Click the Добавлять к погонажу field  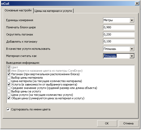point(119,41)
